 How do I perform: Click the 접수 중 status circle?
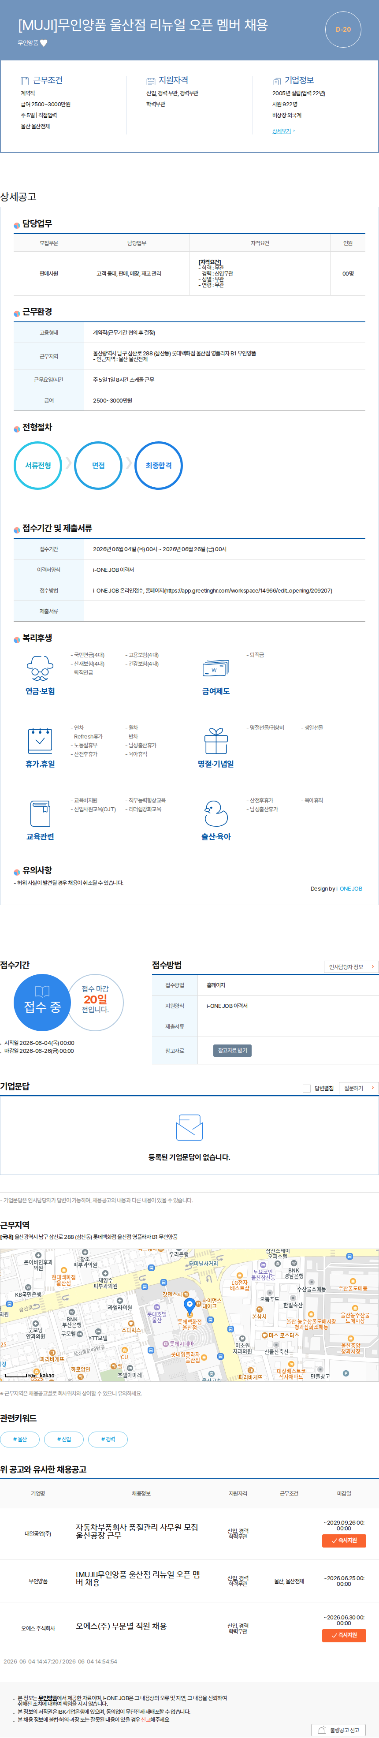pos(42,1003)
